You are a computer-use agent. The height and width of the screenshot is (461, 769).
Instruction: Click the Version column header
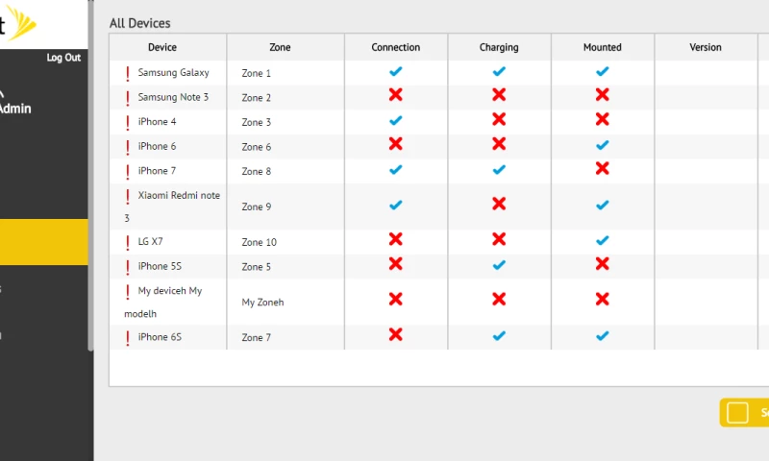tap(705, 47)
